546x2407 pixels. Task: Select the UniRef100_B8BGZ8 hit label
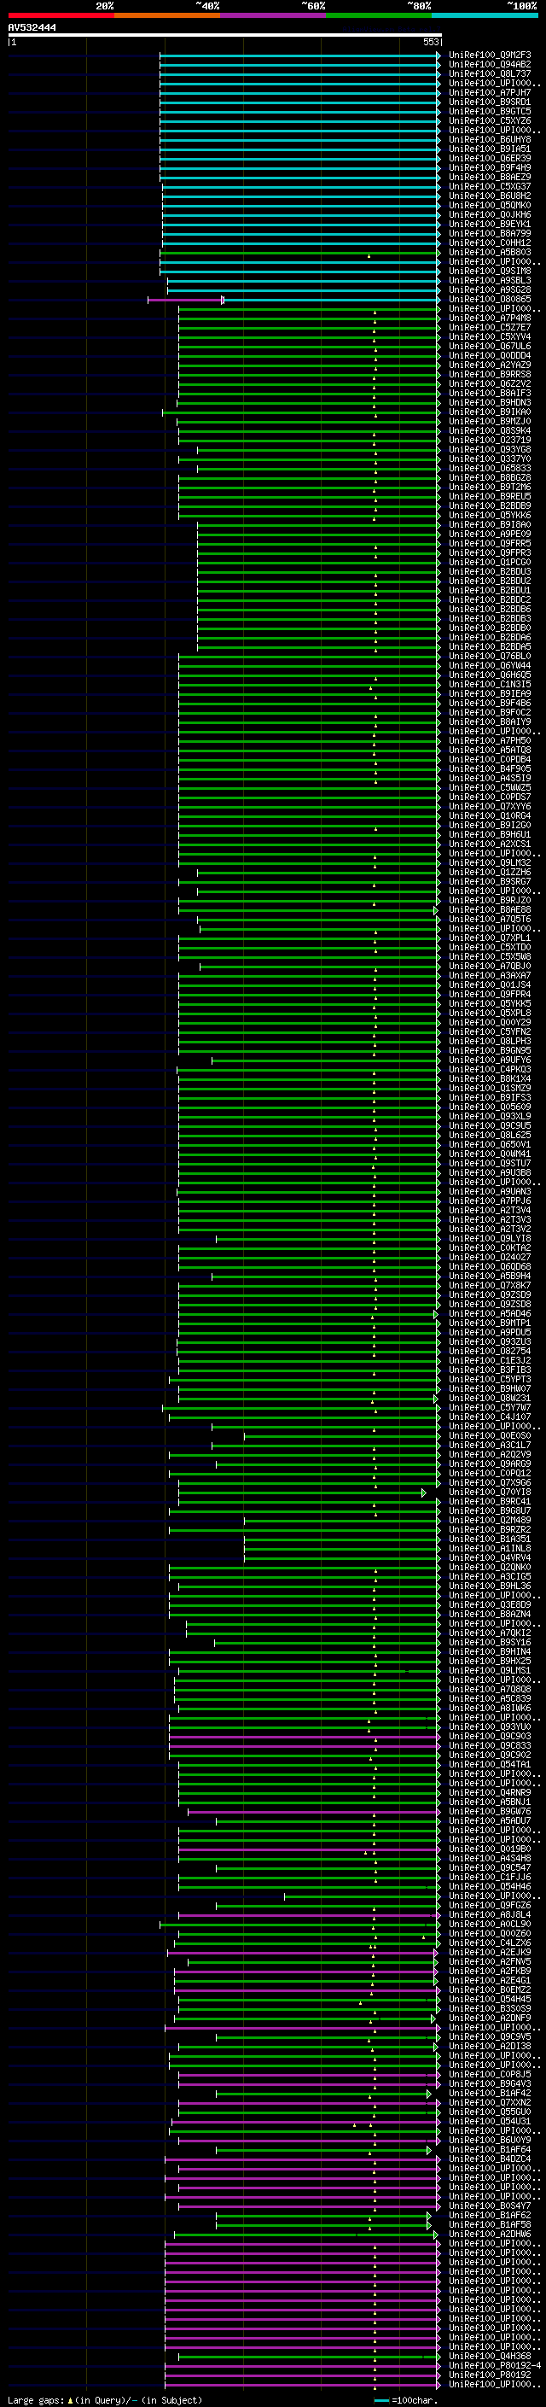(490, 477)
